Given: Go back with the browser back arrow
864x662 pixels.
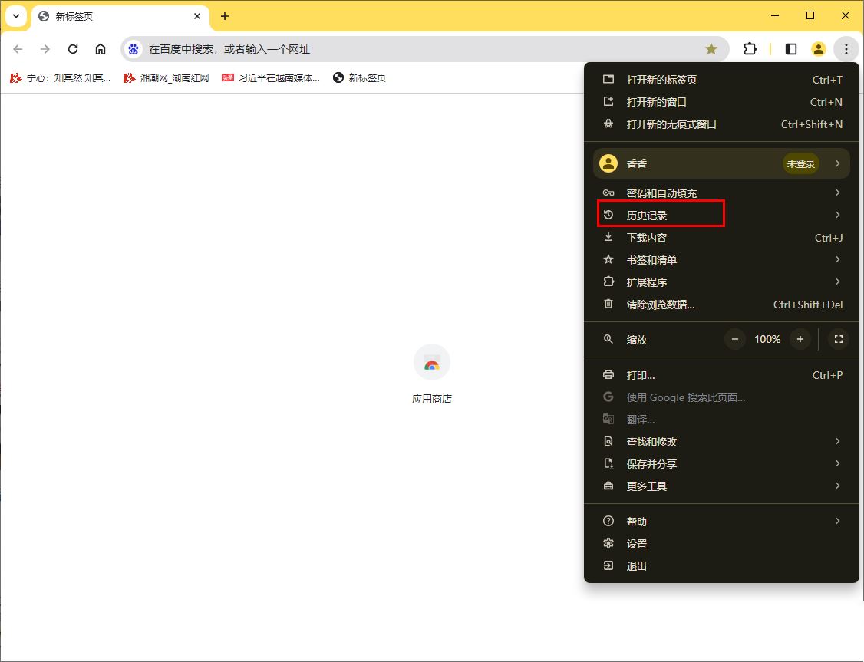Looking at the screenshot, I should [18, 49].
